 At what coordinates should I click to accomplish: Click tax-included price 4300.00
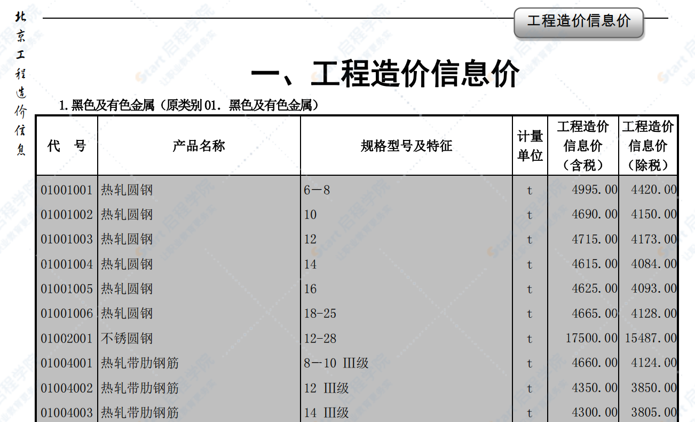[595, 412]
